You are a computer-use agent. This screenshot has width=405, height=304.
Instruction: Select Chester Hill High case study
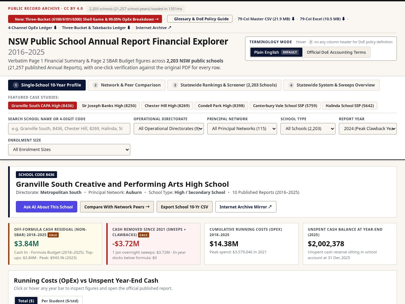pyautogui.click(x=167, y=106)
